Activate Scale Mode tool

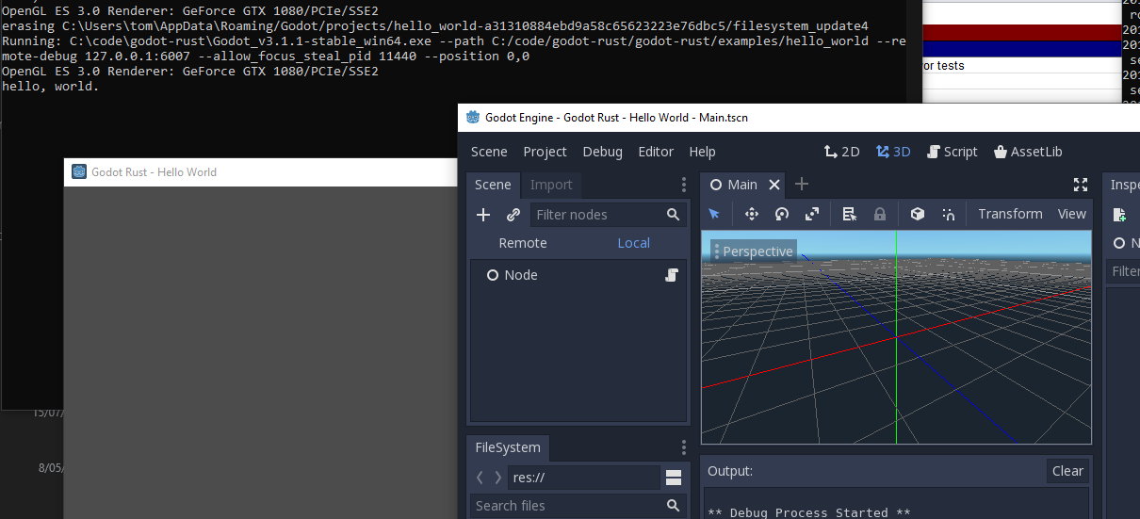[x=812, y=214]
